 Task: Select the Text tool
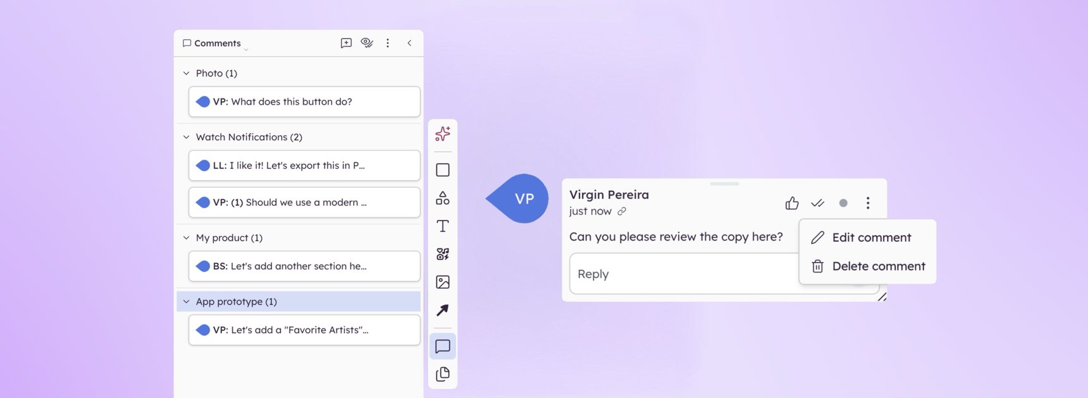tap(443, 226)
